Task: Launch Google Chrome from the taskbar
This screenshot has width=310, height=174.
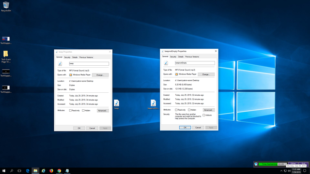Action: coord(59,171)
